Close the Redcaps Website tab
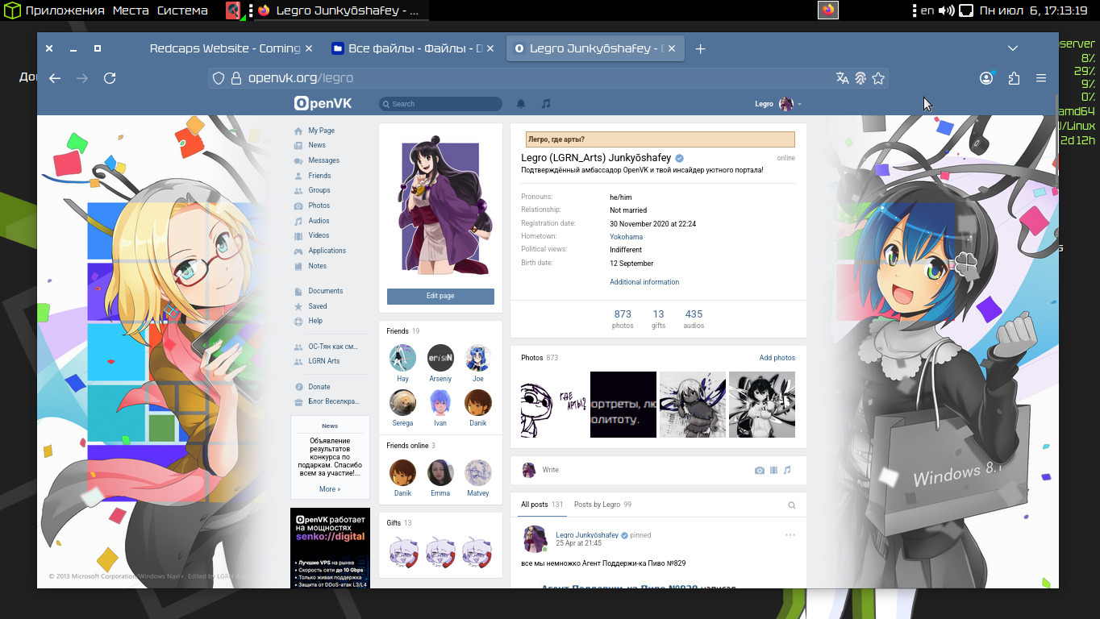Viewport: 1100px width, 619px height. 308,48
